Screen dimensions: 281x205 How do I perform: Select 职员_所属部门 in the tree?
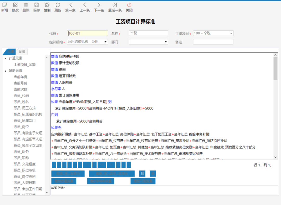click(24, 121)
